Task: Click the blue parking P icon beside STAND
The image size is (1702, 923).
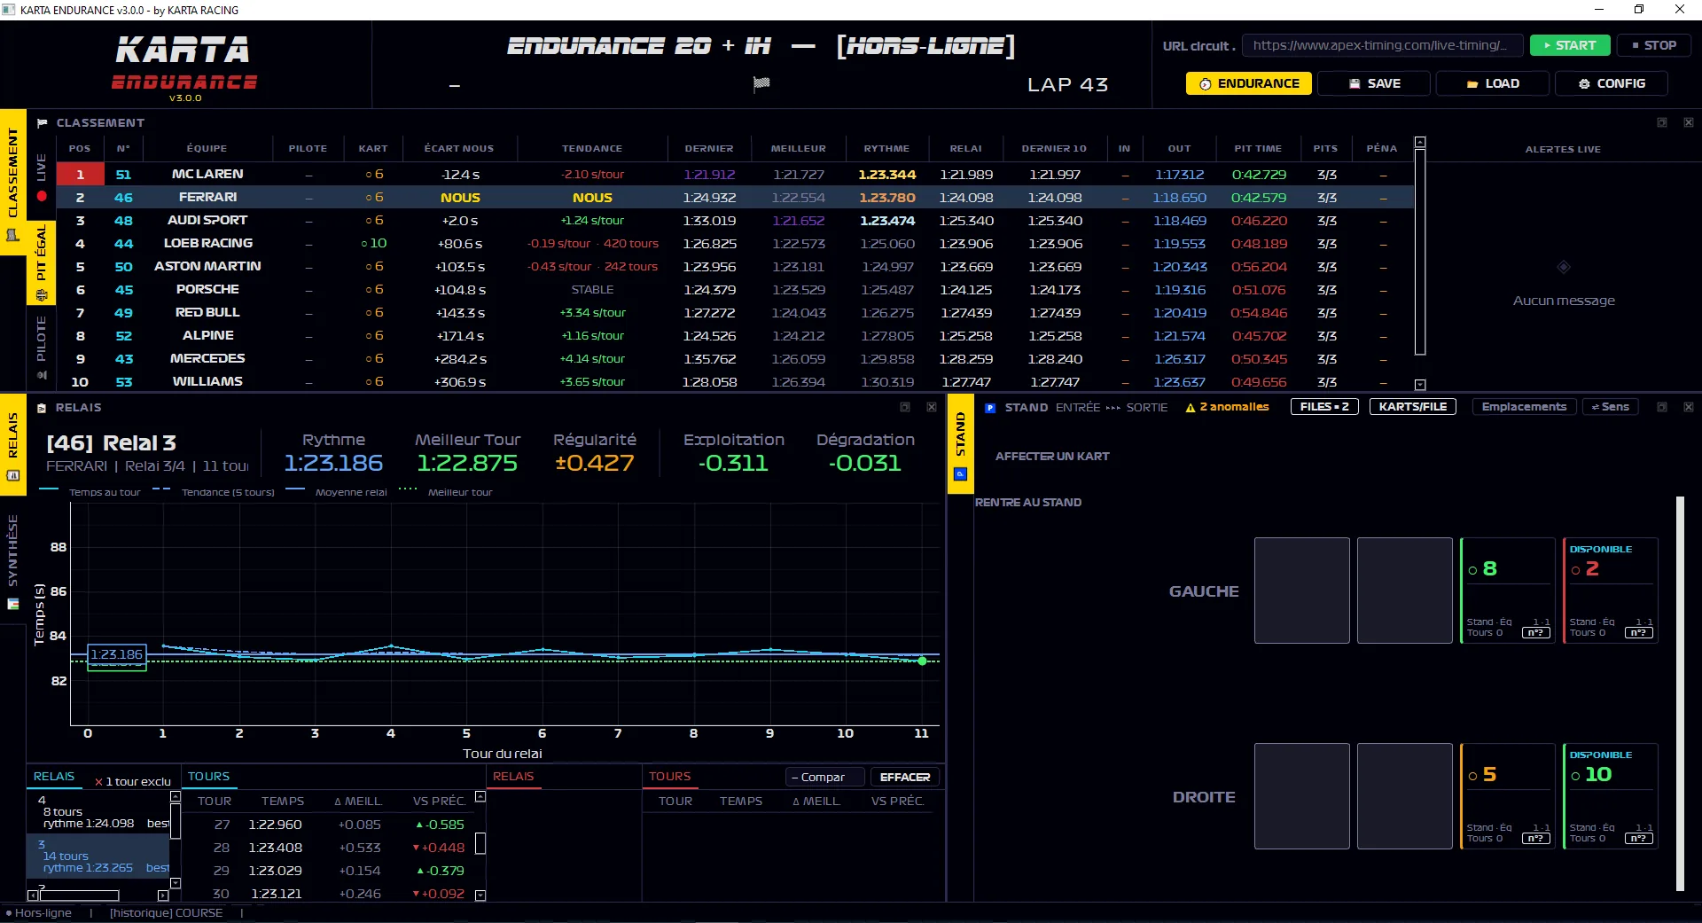Action: click(x=990, y=408)
